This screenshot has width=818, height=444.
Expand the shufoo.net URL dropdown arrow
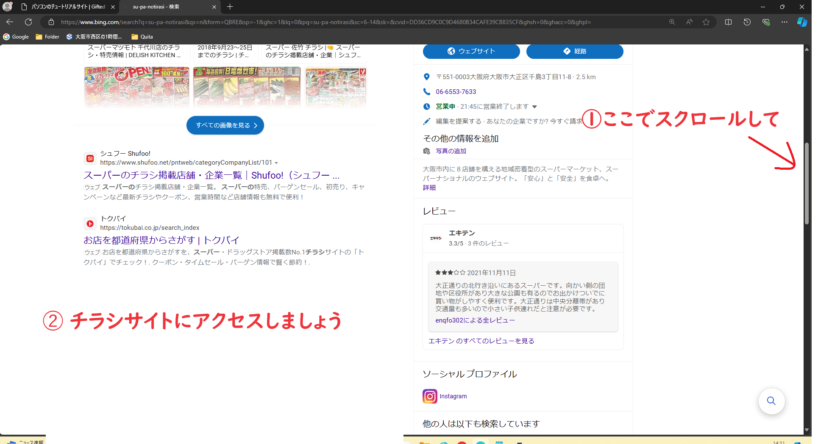(276, 163)
